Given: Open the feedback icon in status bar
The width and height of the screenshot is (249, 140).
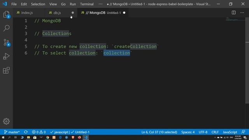Looking at the screenshot, I should tap(243, 132).
